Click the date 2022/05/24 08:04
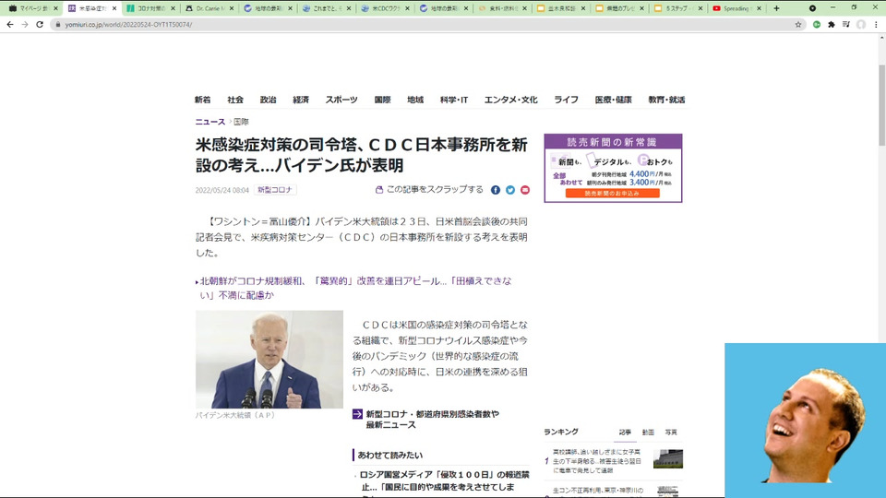This screenshot has width=886, height=498. pos(222,190)
